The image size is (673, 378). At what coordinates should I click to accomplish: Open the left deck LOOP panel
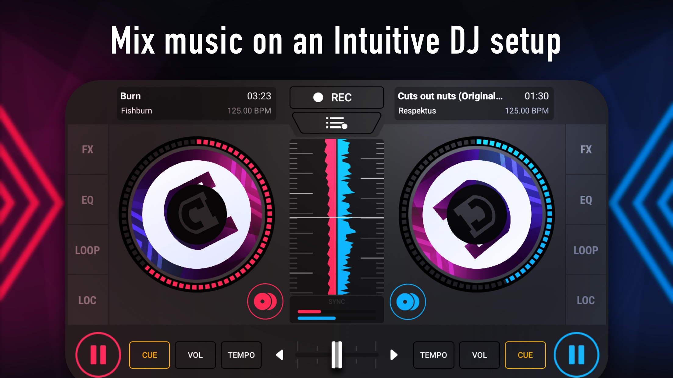(x=87, y=250)
